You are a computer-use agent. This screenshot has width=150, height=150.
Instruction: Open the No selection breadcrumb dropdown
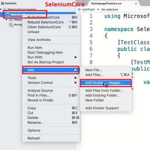point(110,10)
